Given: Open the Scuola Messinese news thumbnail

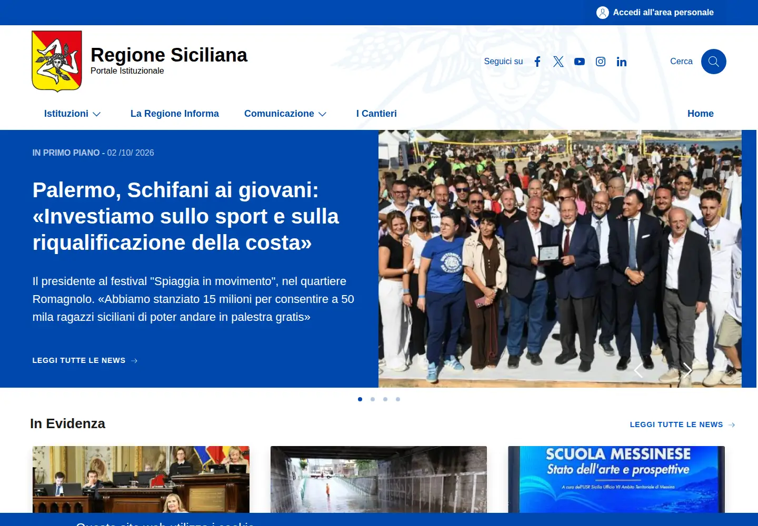Looking at the screenshot, I should coord(616,480).
